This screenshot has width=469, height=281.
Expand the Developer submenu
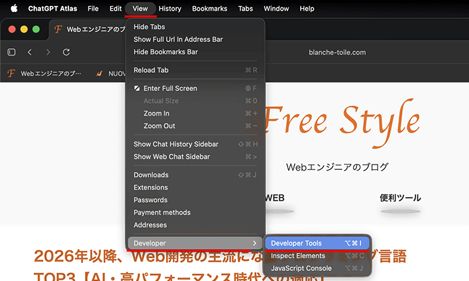pos(196,244)
